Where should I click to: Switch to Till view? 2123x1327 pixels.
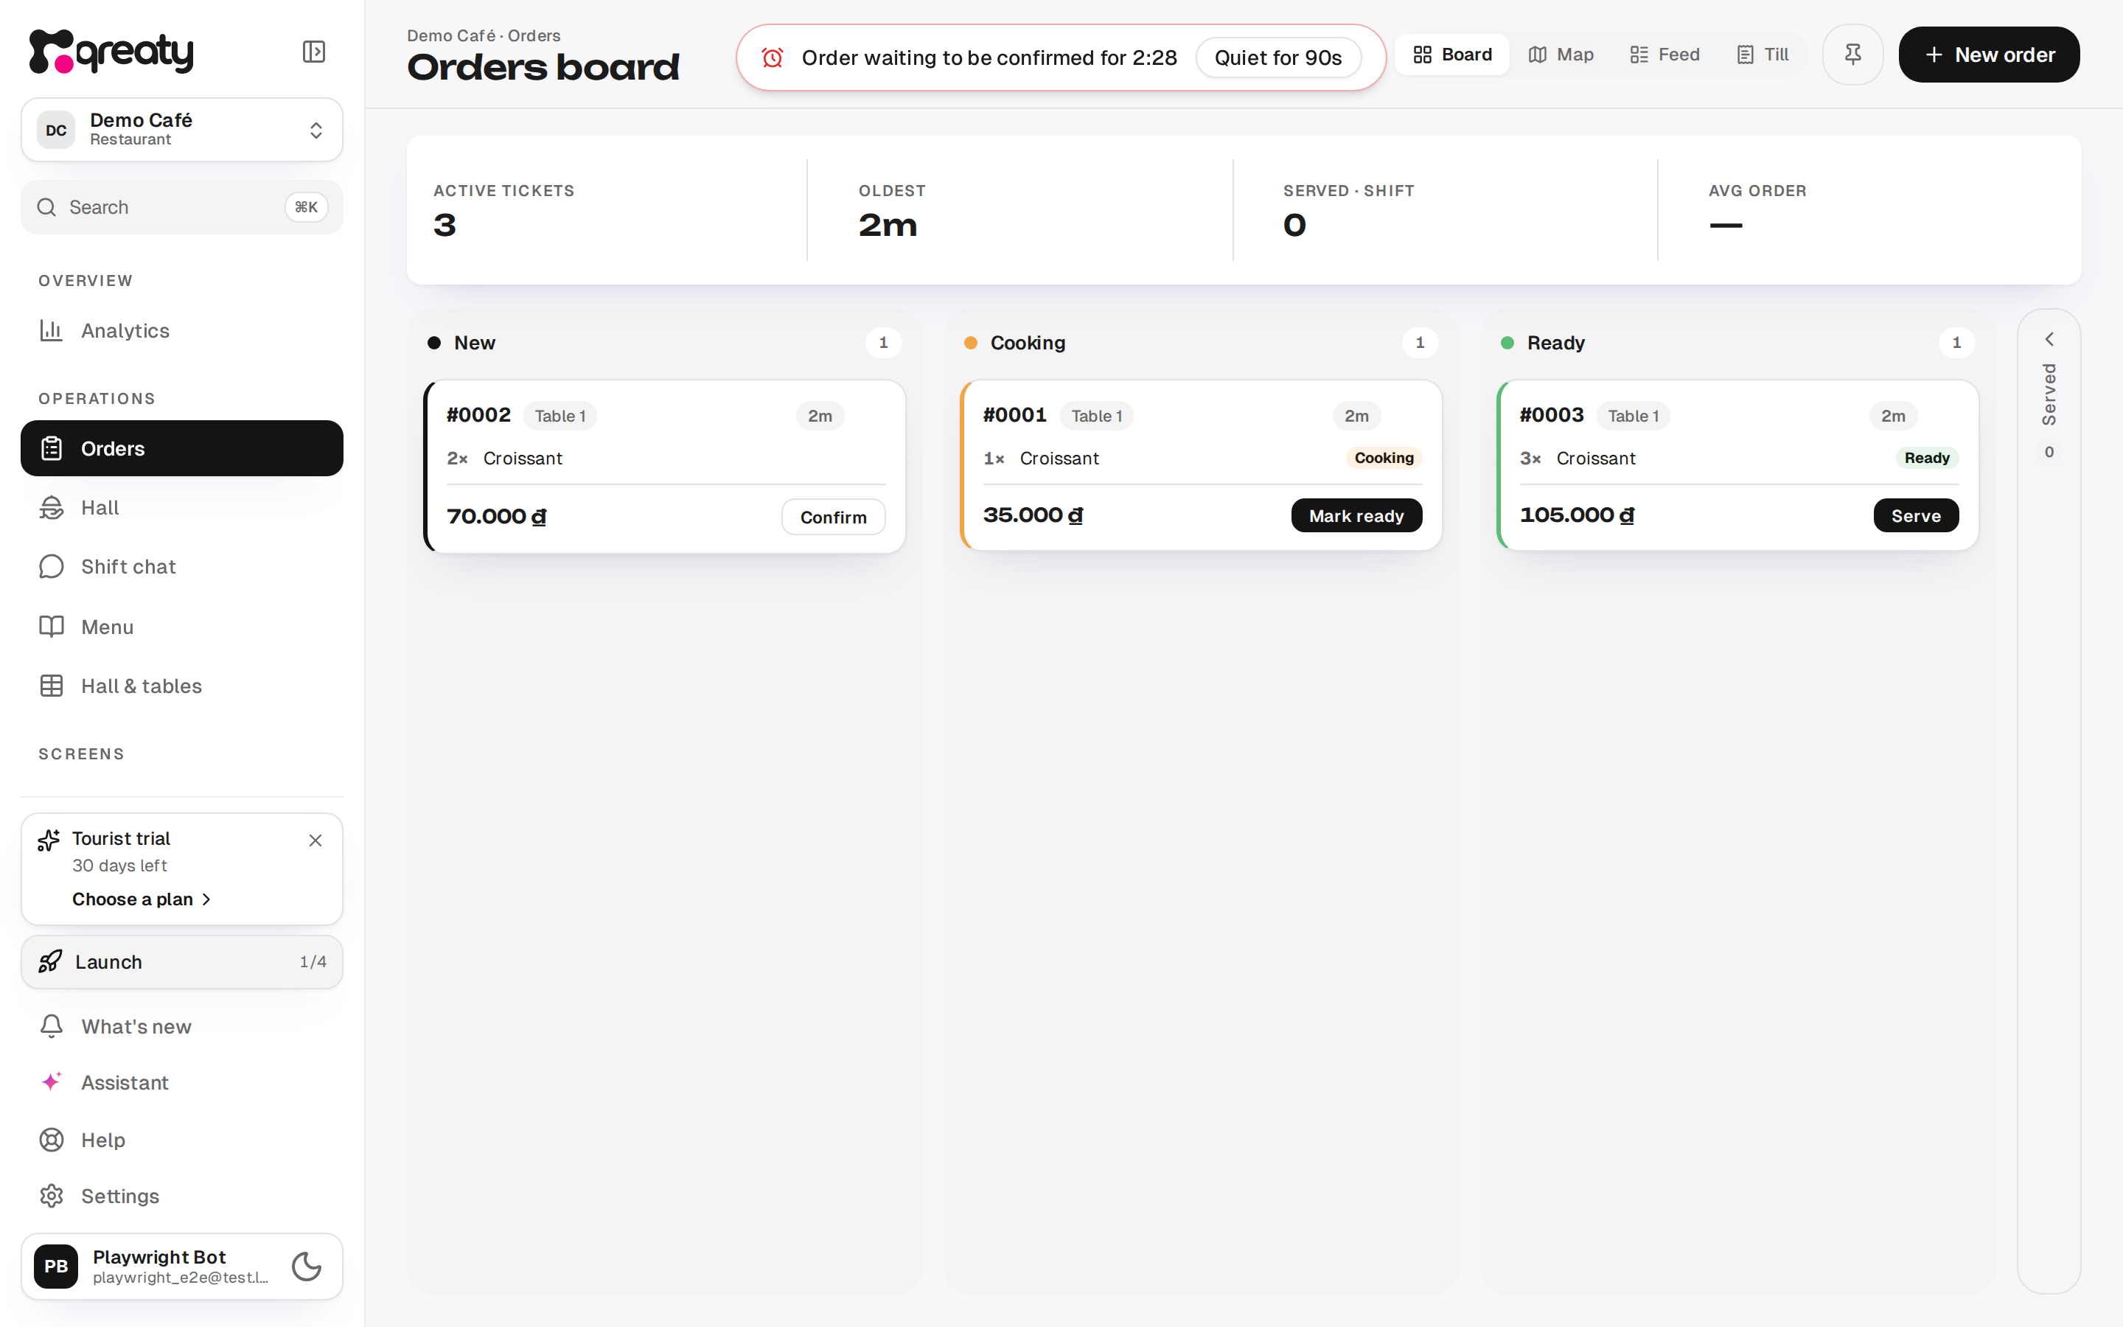(1762, 55)
